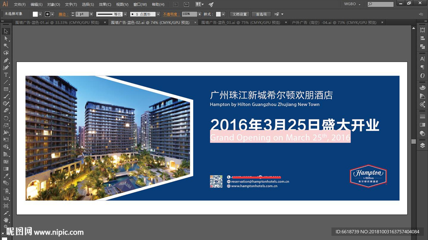This screenshot has width=428, height=240.
Task: Select the Rectangle tool
Action: click(x=6, y=89)
